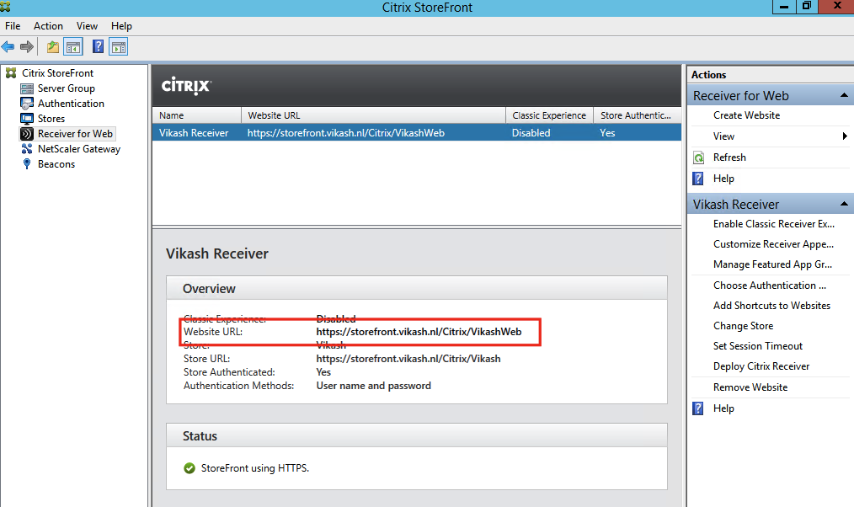This screenshot has height=507, width=854.
Task: Click the NetScaler Gateway tree icon
Action: (27, 149)
